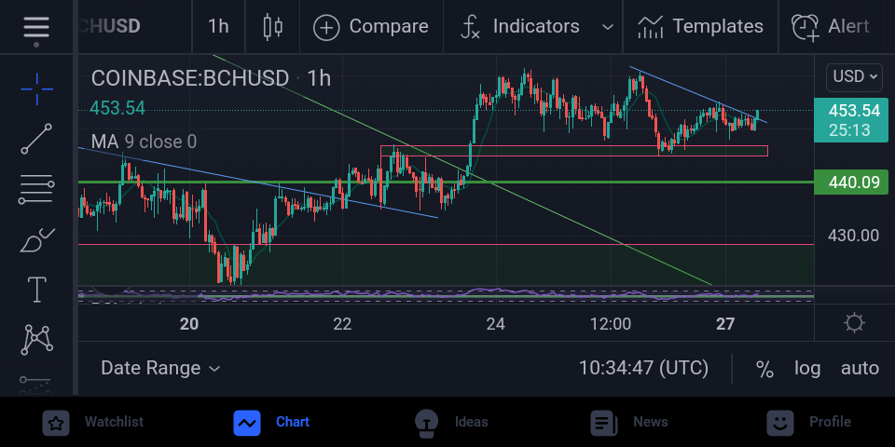The image size is (895, 447).
Task: Open the indicator Templates menu
Action: (x=700, y=27)
